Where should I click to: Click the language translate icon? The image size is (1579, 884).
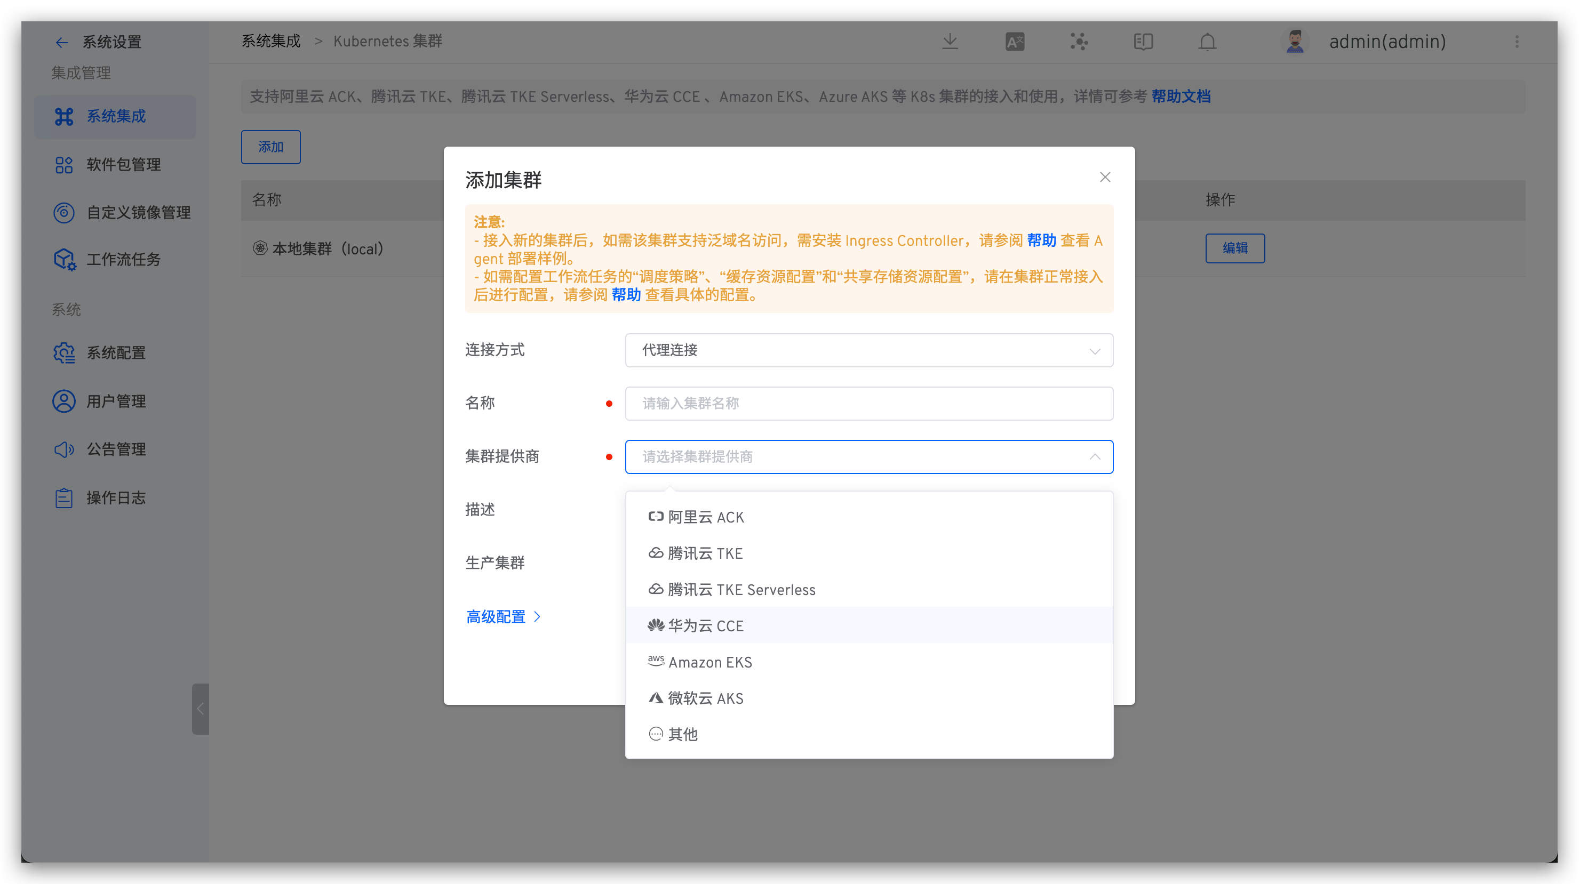click(x=1015, y=42)
